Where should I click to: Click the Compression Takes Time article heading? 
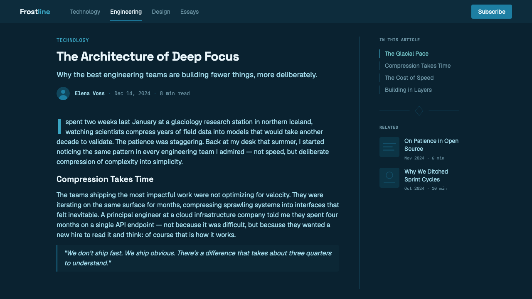(x=105, y=179)
